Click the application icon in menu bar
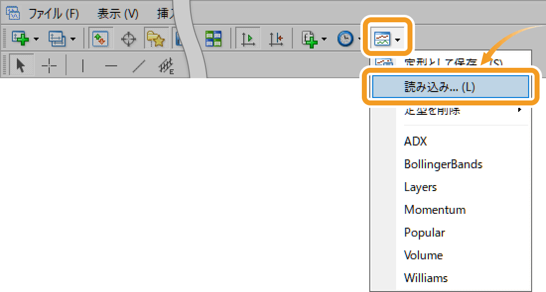546x292 pixels. click(13, 13)
